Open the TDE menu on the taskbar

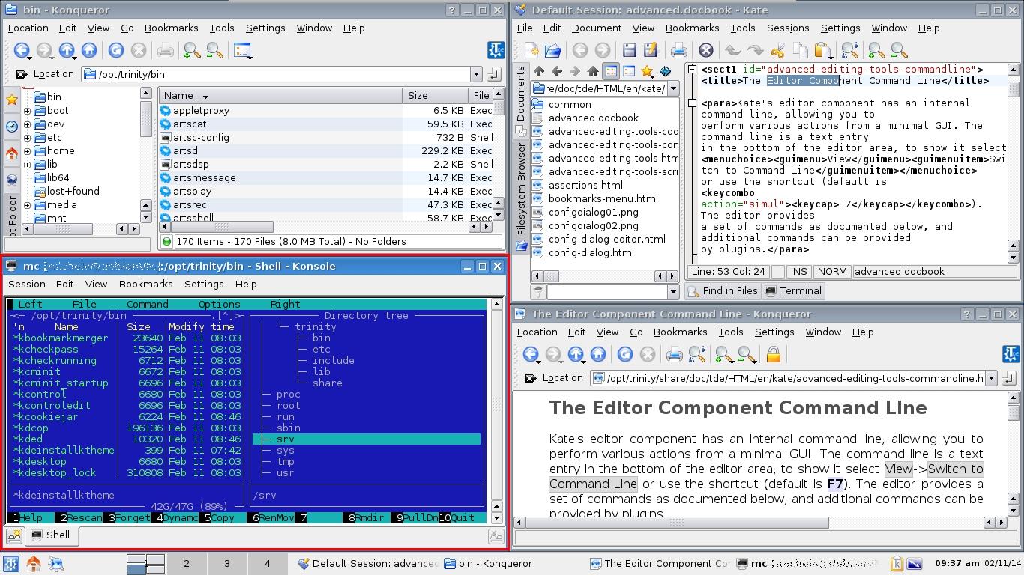click(x=10, y=563)
